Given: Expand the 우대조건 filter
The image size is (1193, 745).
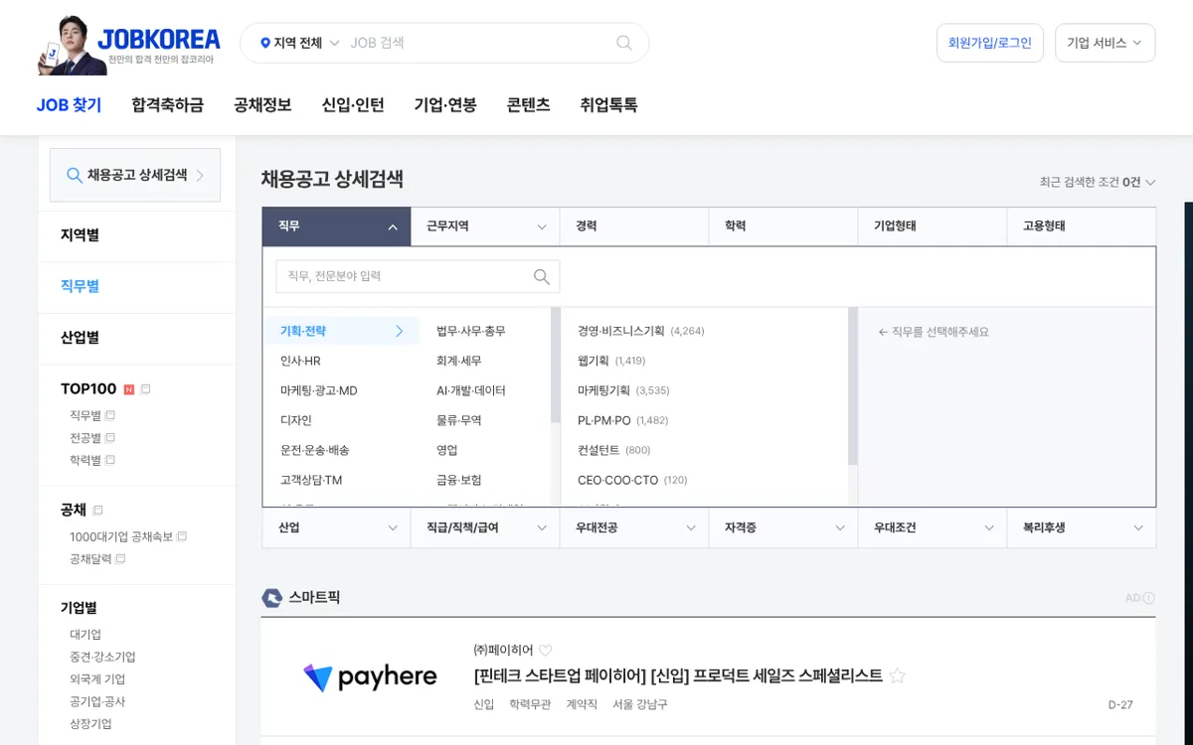Looking at the screenshot, I should (x=933, y=527).
